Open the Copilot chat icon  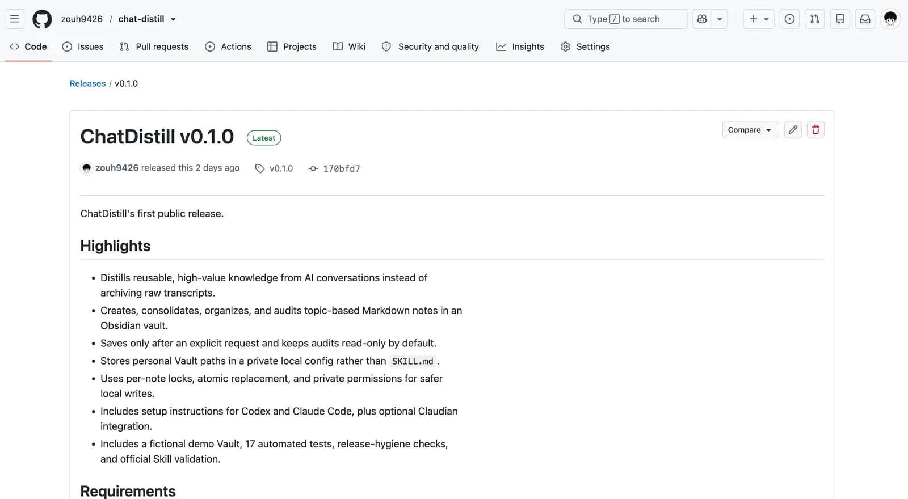tap(702, 19)
